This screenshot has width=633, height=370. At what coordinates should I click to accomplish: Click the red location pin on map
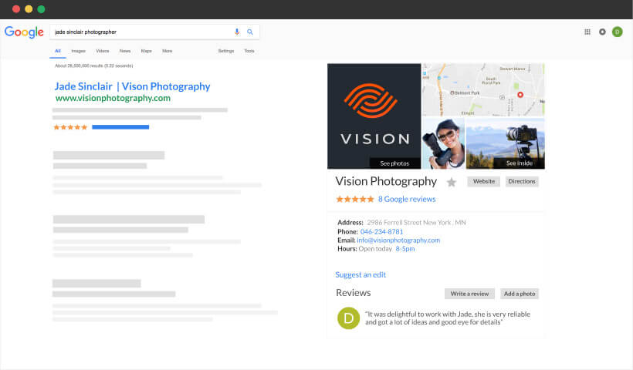(x=520, y=95)
